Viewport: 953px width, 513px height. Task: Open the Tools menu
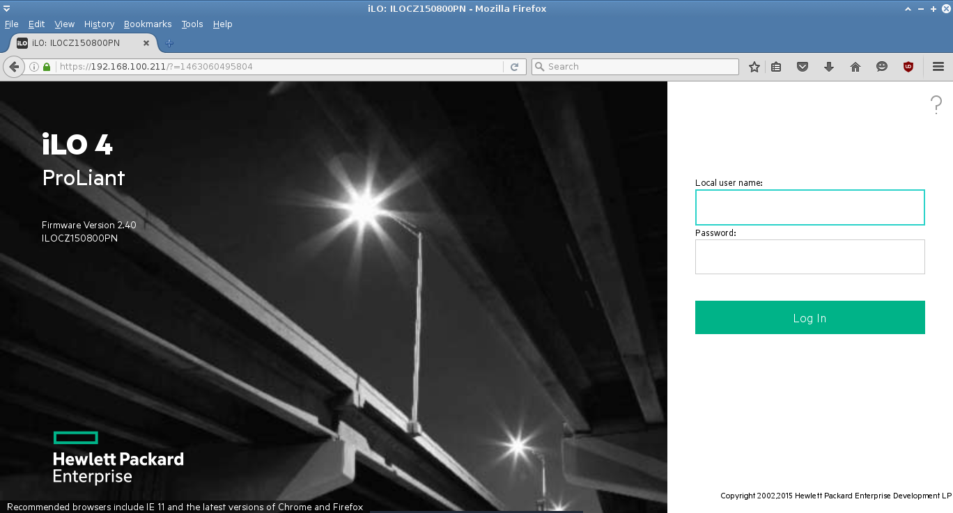pos(192,24)
